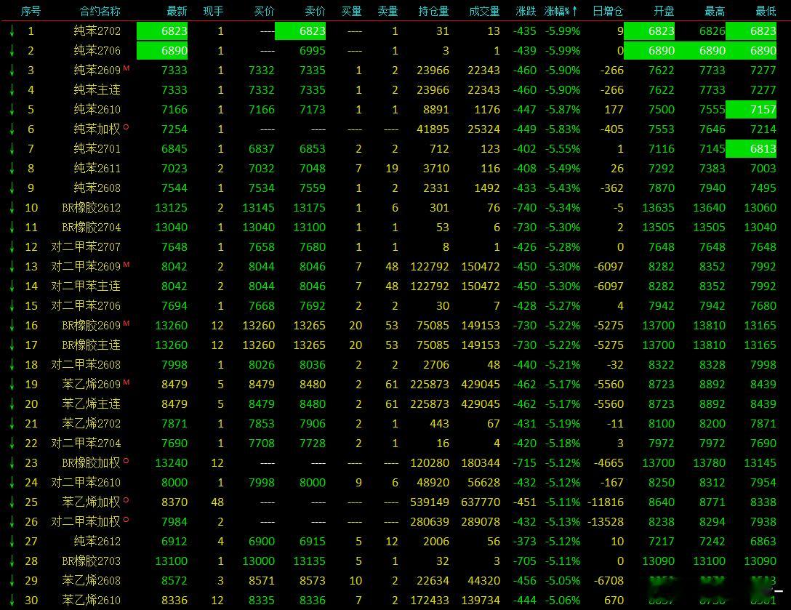Click the sort arrow next to 涨幅%
The image size is (791, 610).
pos(574,11)
